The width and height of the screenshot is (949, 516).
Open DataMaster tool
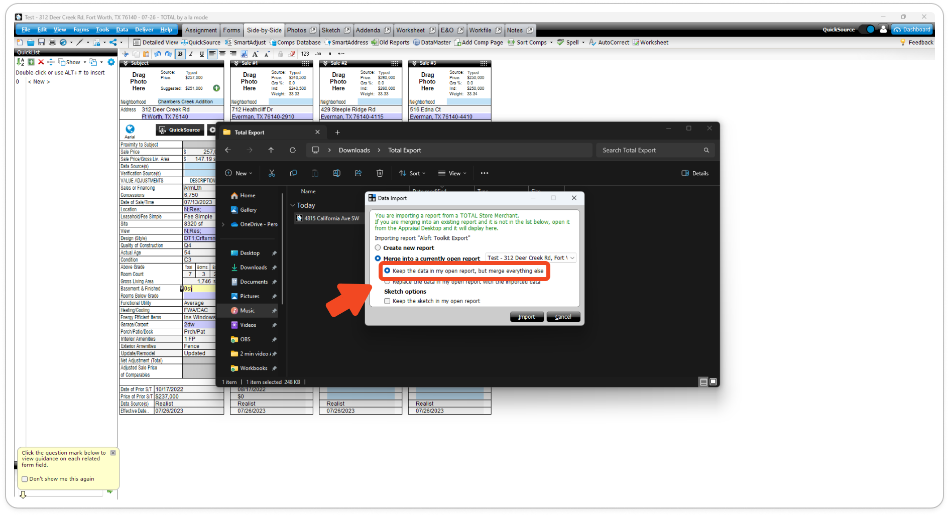tap(432, 43)
